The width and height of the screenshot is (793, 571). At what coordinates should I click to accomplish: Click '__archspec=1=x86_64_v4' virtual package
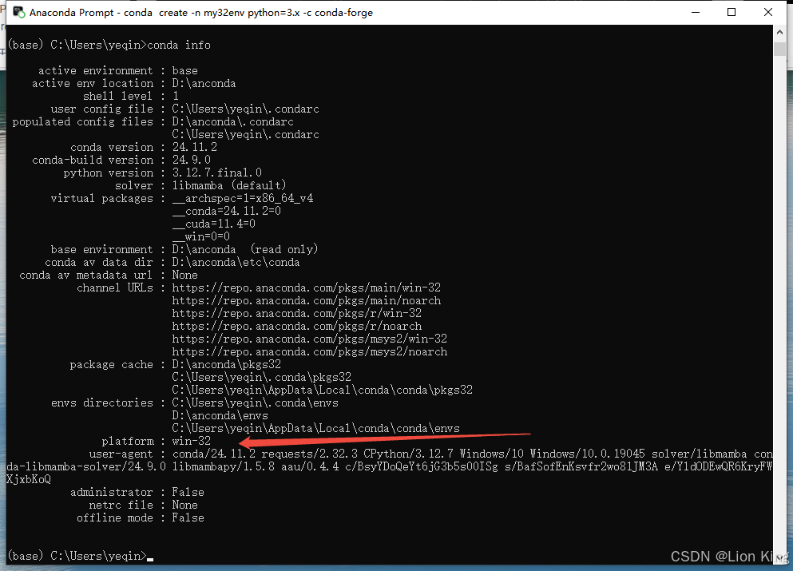tap(243, 198)
